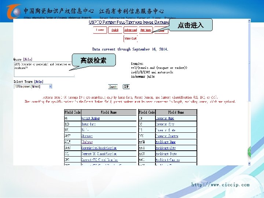This screenshot has width=264, height=198.
Task: Open the Claim(s) field link
Action: click(87, 142)
